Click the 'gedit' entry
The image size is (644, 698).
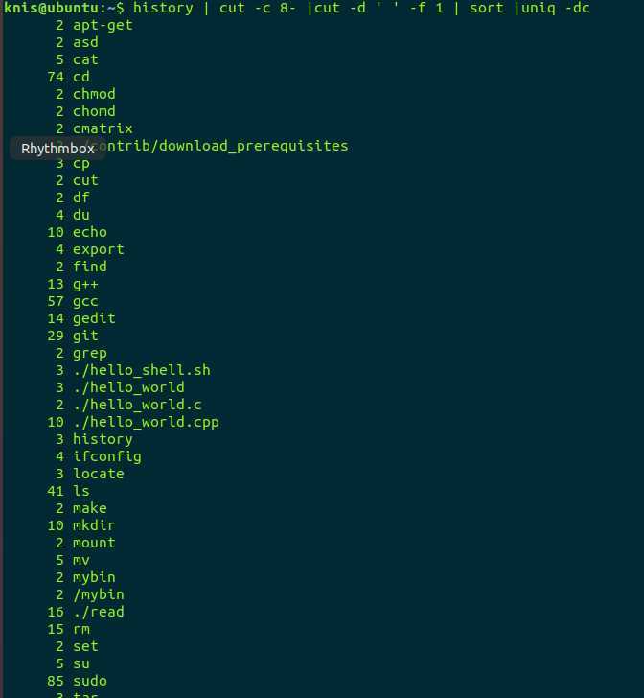(x=94, y=318)
